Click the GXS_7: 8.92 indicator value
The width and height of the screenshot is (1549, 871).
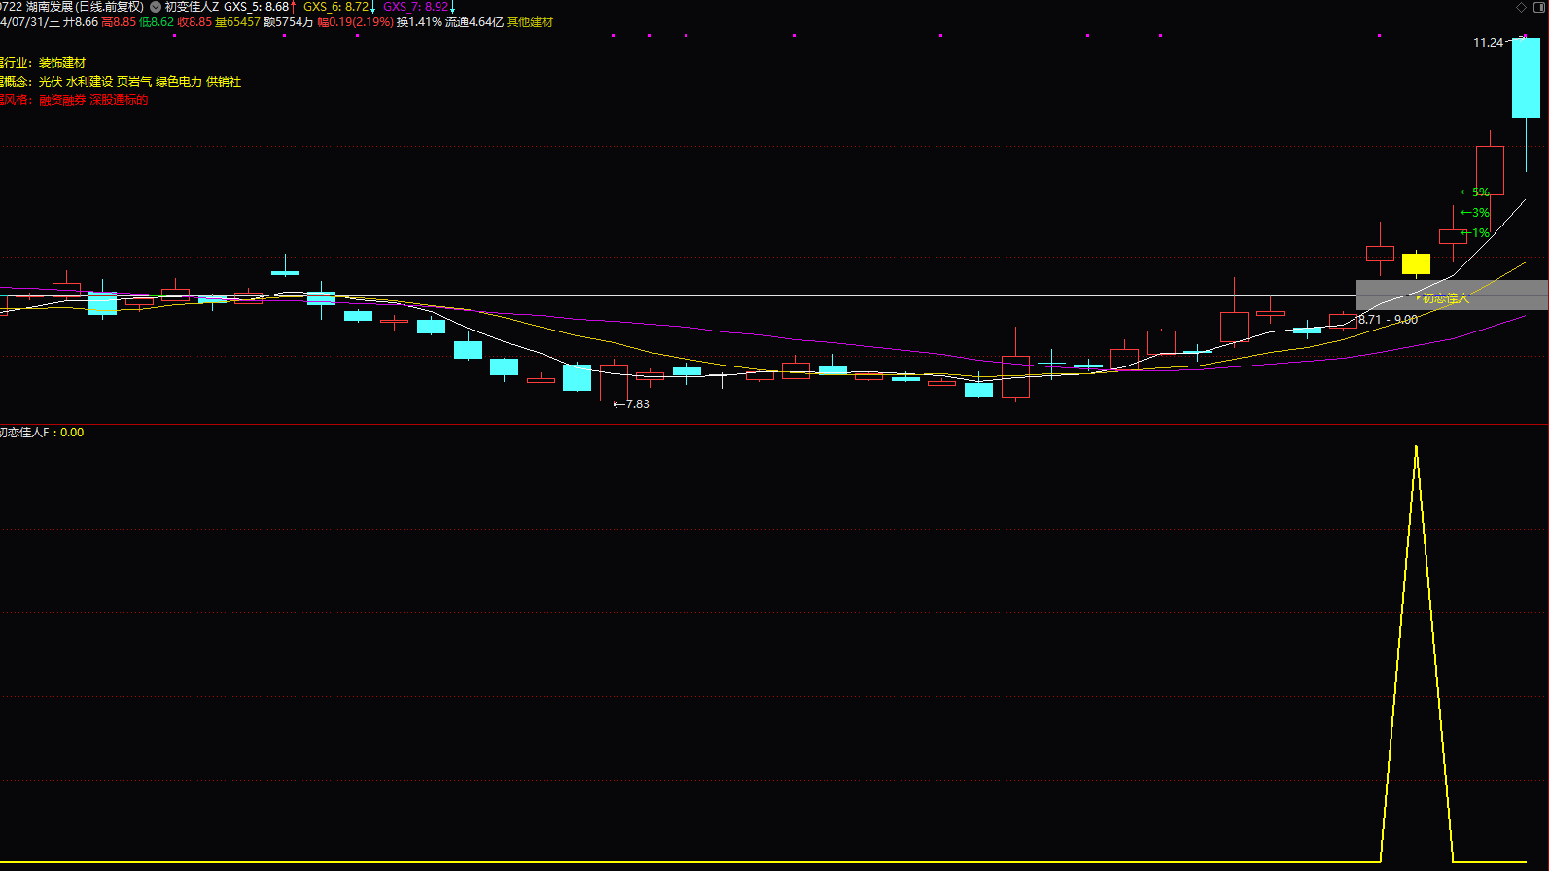click(x=416, y=7)
